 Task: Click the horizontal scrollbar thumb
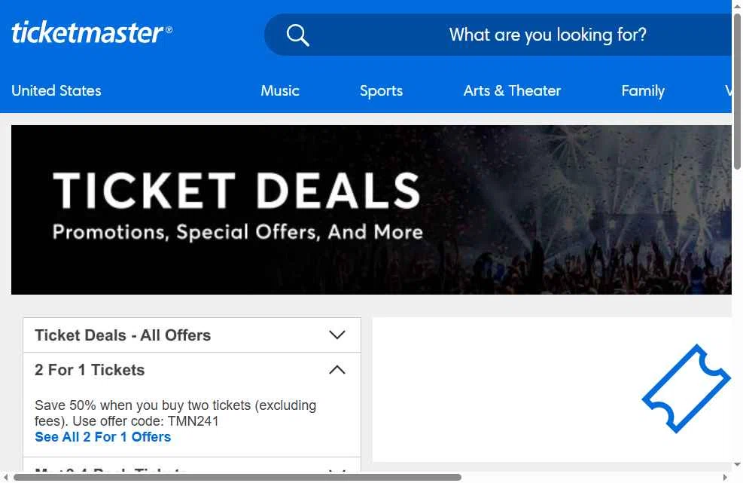coord(237,477)
